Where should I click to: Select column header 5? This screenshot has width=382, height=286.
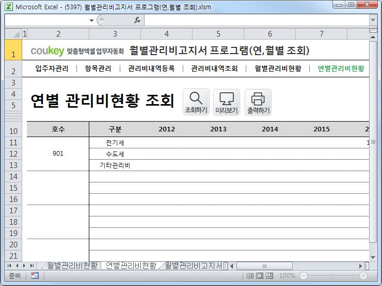click(218, 34)
